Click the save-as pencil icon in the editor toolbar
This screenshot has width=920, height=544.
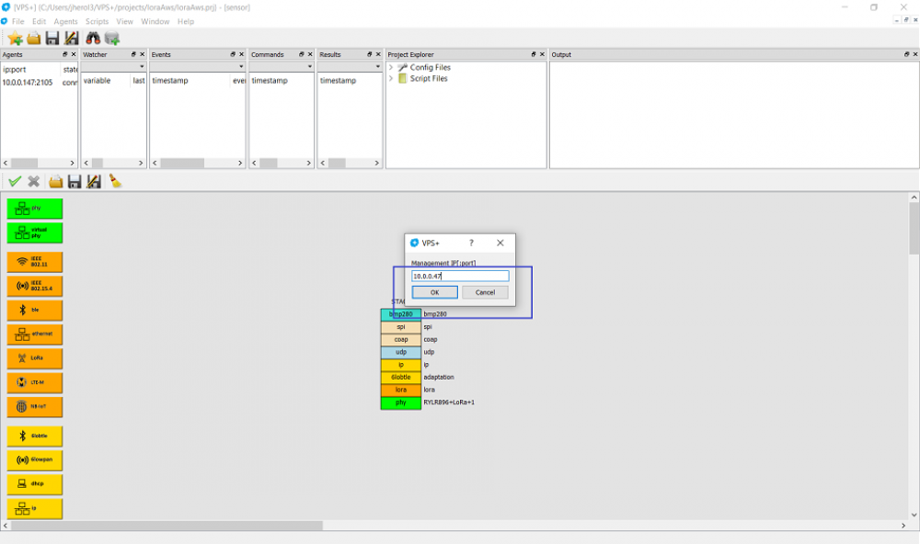click(94, 182)
